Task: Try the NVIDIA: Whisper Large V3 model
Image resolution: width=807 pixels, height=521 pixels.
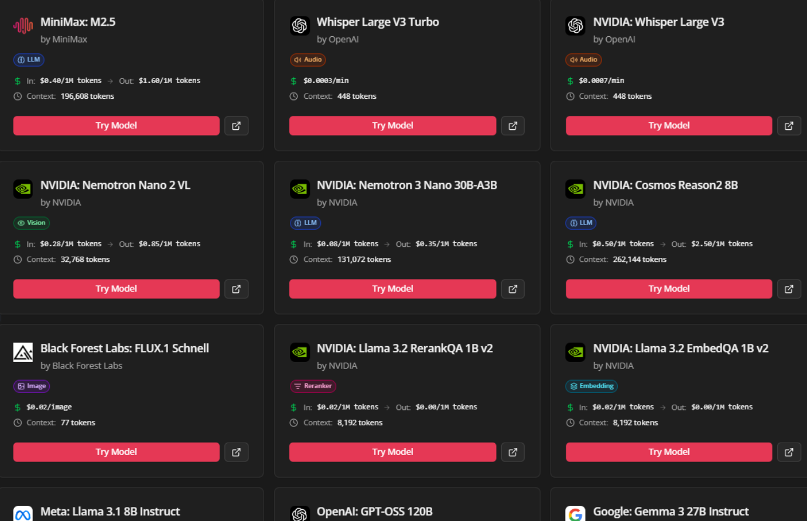Action: tap(669, 126)
